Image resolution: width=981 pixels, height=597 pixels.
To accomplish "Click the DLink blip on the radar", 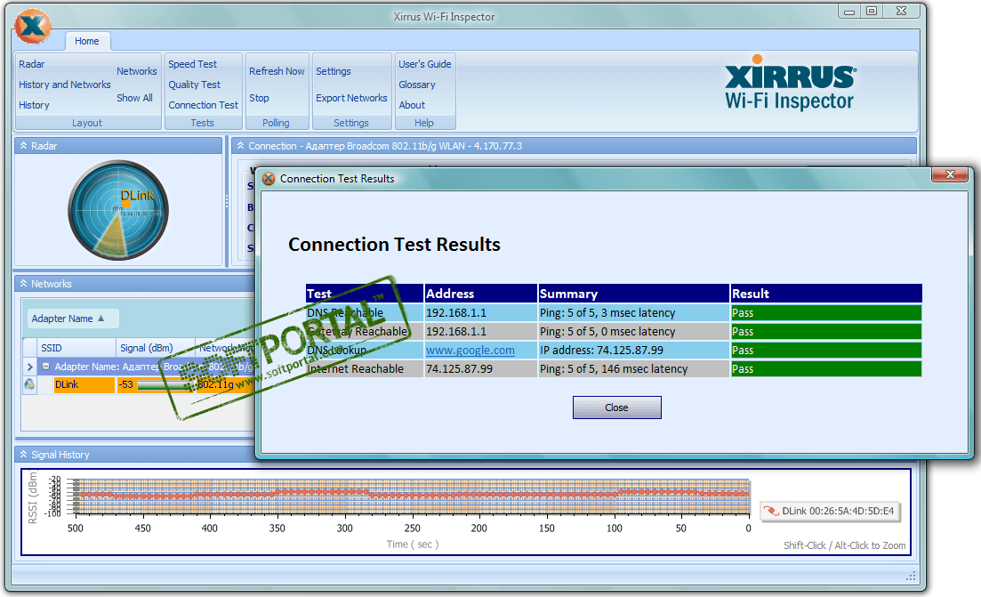I will pyautogui.click(x=125, y=204).
